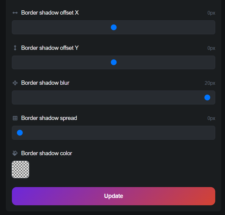Click the horizontal arrows icon beside offset X
Image resolution: width=225 pixels, height=215 pixels.
tap(15, 13)
